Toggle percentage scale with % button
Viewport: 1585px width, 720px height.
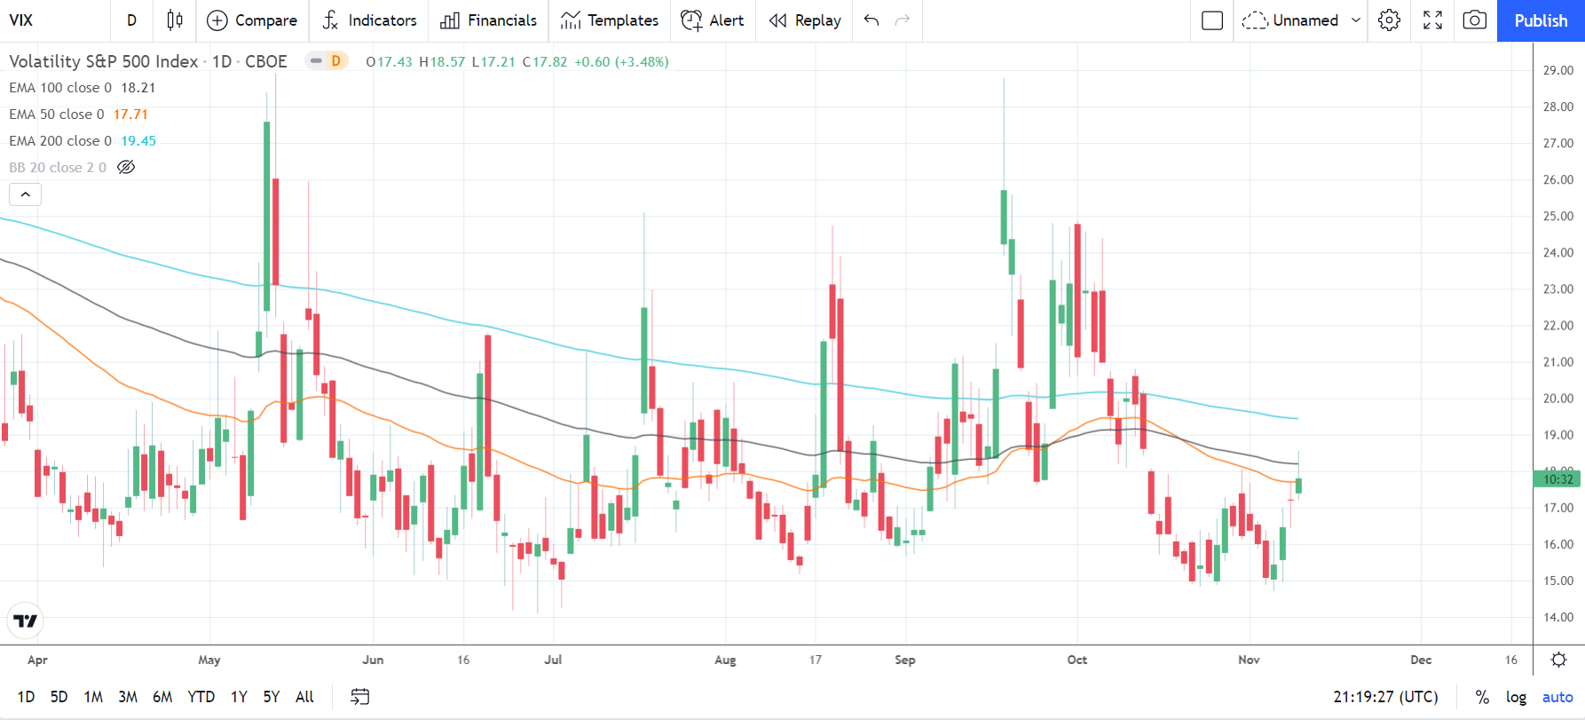pyautogui.click(x=1482, y=697)
